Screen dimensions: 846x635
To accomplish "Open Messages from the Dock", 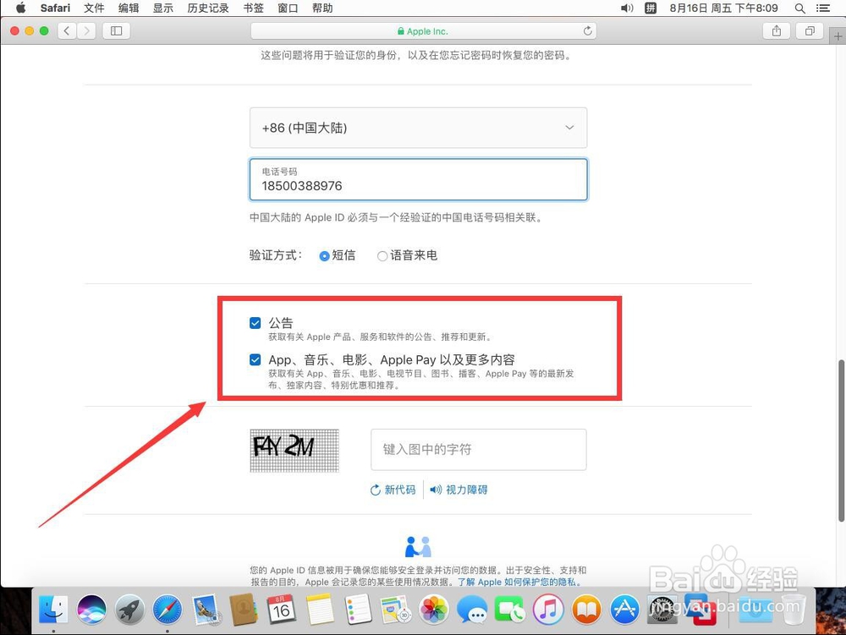I will point(472,610).
